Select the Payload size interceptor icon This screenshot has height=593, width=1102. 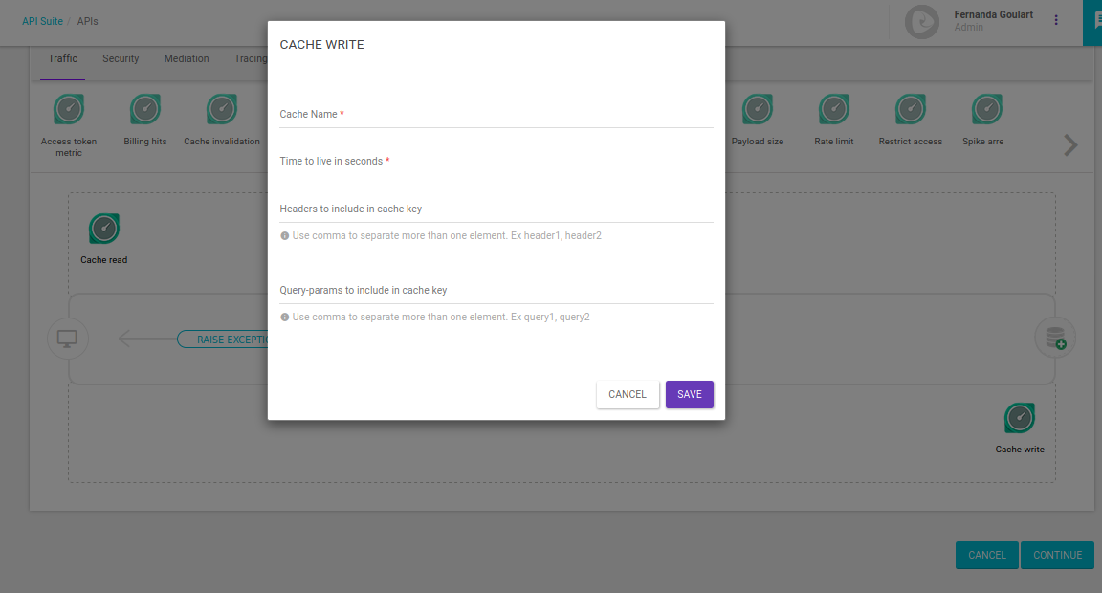click(x=758, y=110)
